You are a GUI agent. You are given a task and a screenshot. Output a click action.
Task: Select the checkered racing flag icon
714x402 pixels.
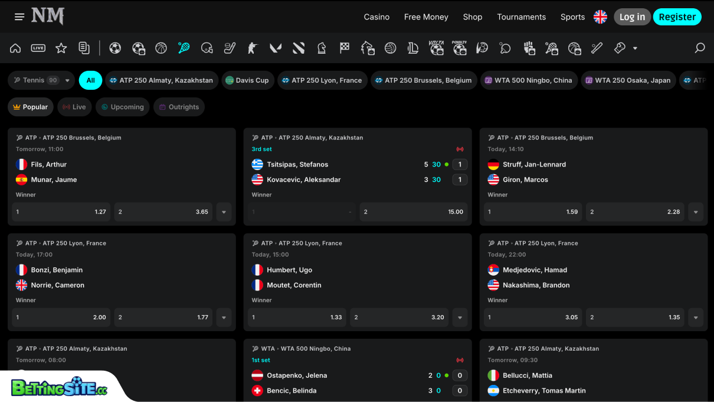pyautogui.click(x=345, y=48)
